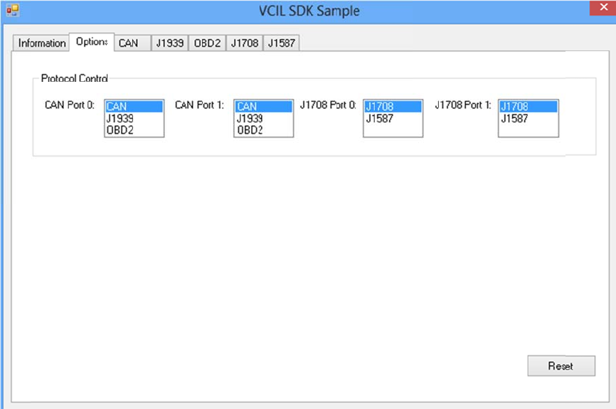Image resolution: width=616 pixels, height=409 pixels.
Task: Open the J1939 tab
Action: tap(170, 43)
